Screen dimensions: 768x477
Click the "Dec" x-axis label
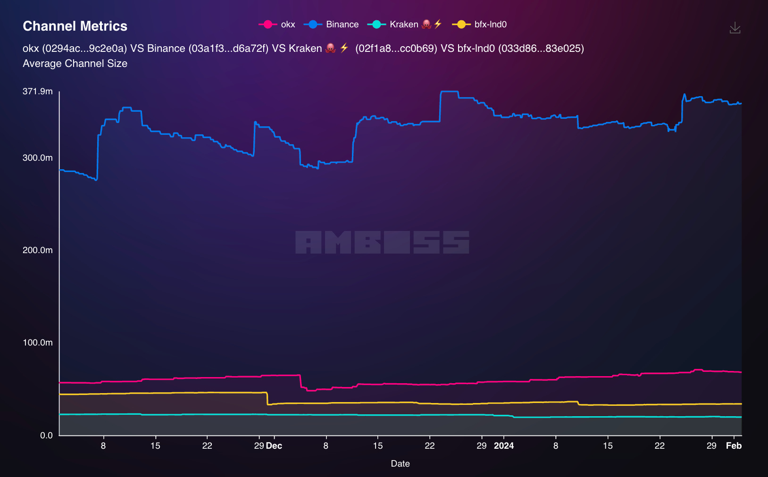pos(274,446)
